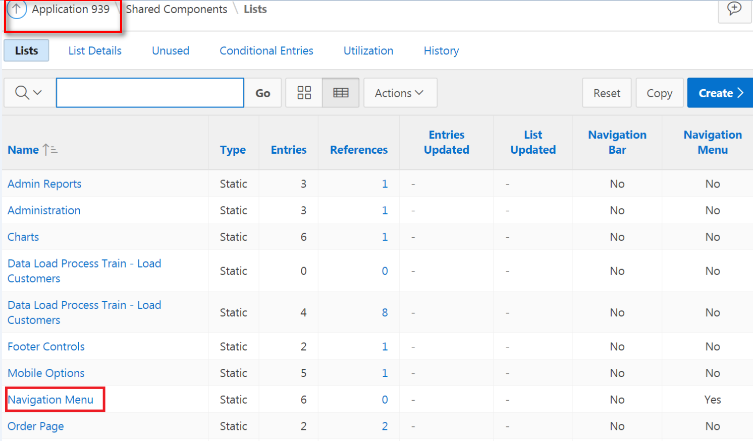Viewport: 753px width, 441px height.
Task: Expand the Actions menu
Action: (x=400, y=93)
